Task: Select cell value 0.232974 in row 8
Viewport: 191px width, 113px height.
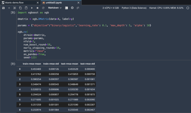Action: [36, 110]
